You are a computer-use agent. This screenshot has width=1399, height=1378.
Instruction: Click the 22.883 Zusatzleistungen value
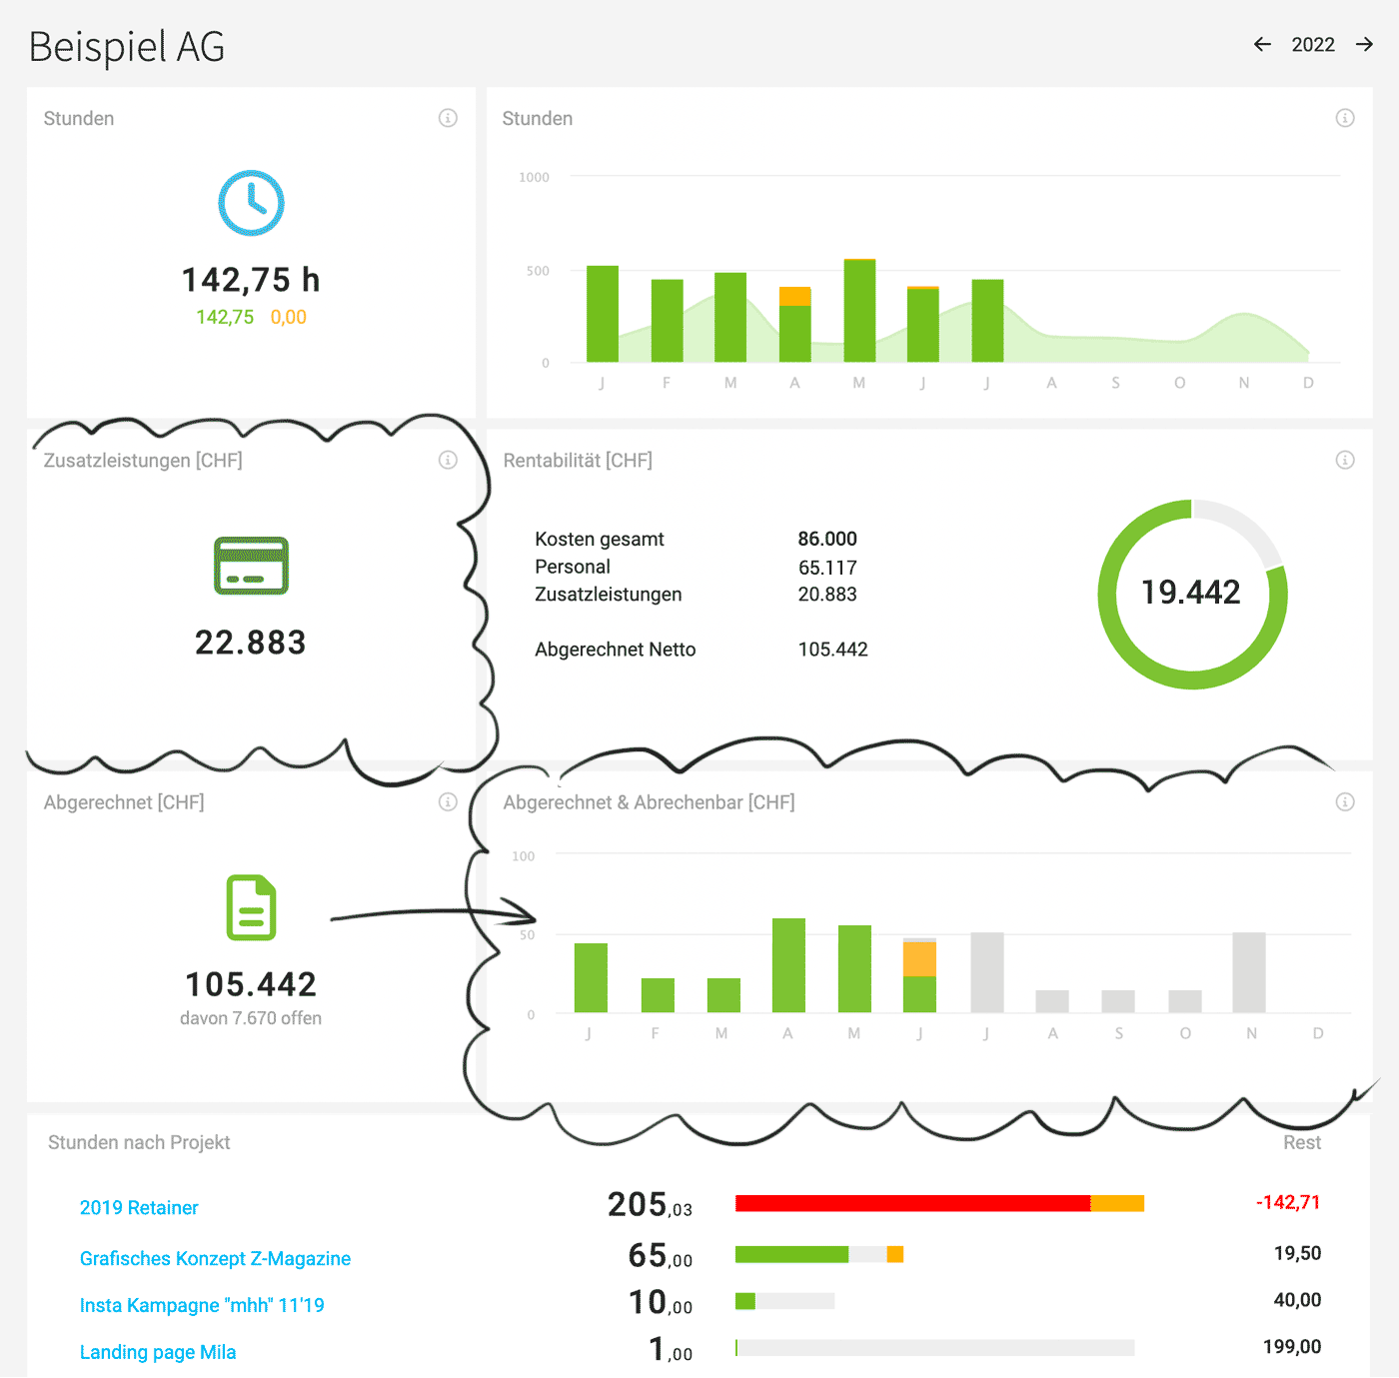tap(251, 643)
